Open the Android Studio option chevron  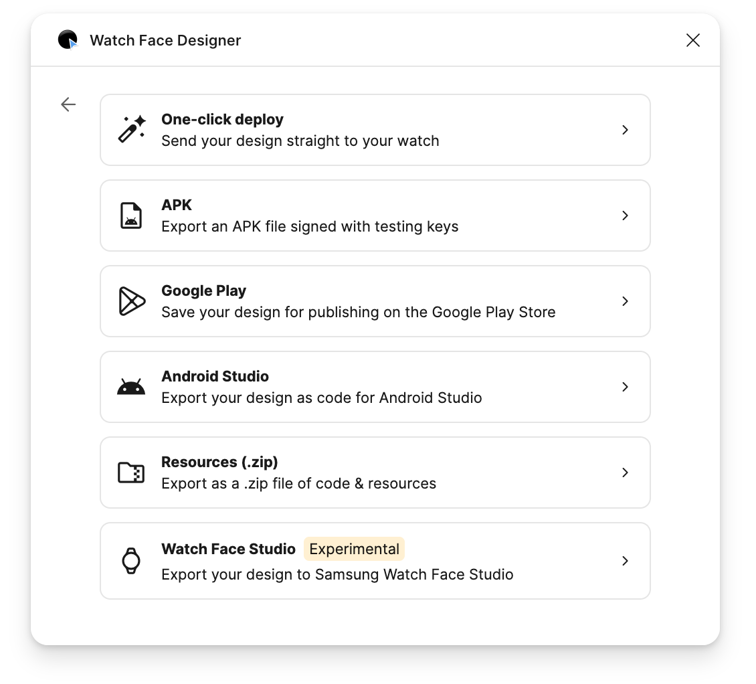point(625,387)
